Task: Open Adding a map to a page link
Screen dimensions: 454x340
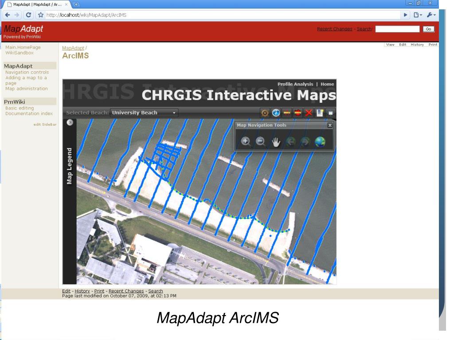Action: click(x=26, y=81)
